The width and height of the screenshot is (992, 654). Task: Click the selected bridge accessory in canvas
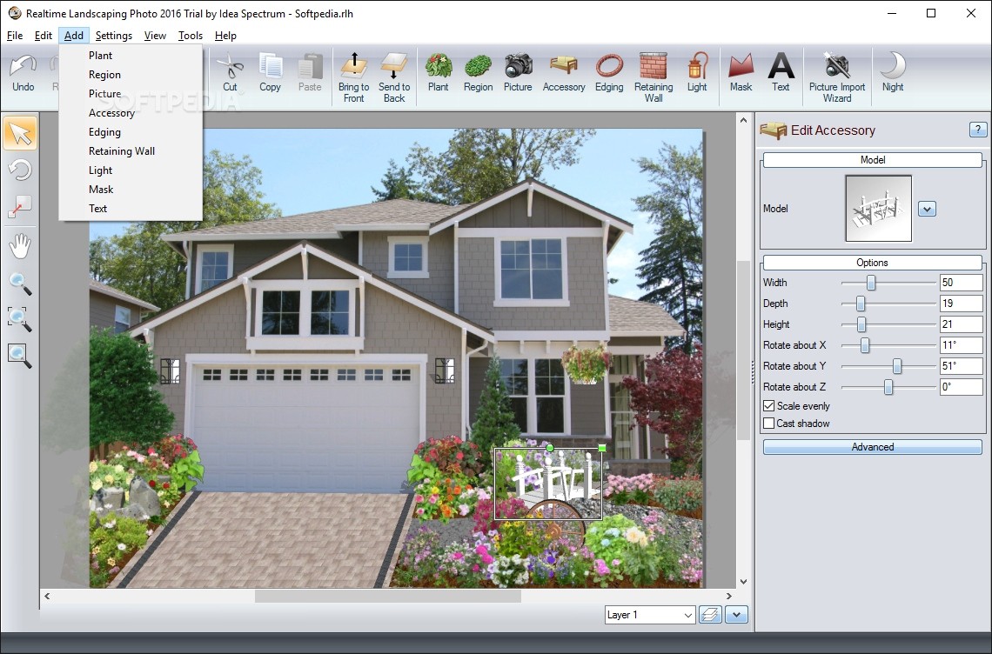pos(548,484)
